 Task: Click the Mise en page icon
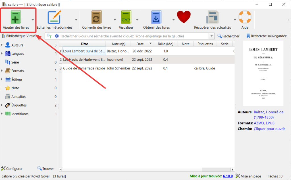(x=238, y=176)
